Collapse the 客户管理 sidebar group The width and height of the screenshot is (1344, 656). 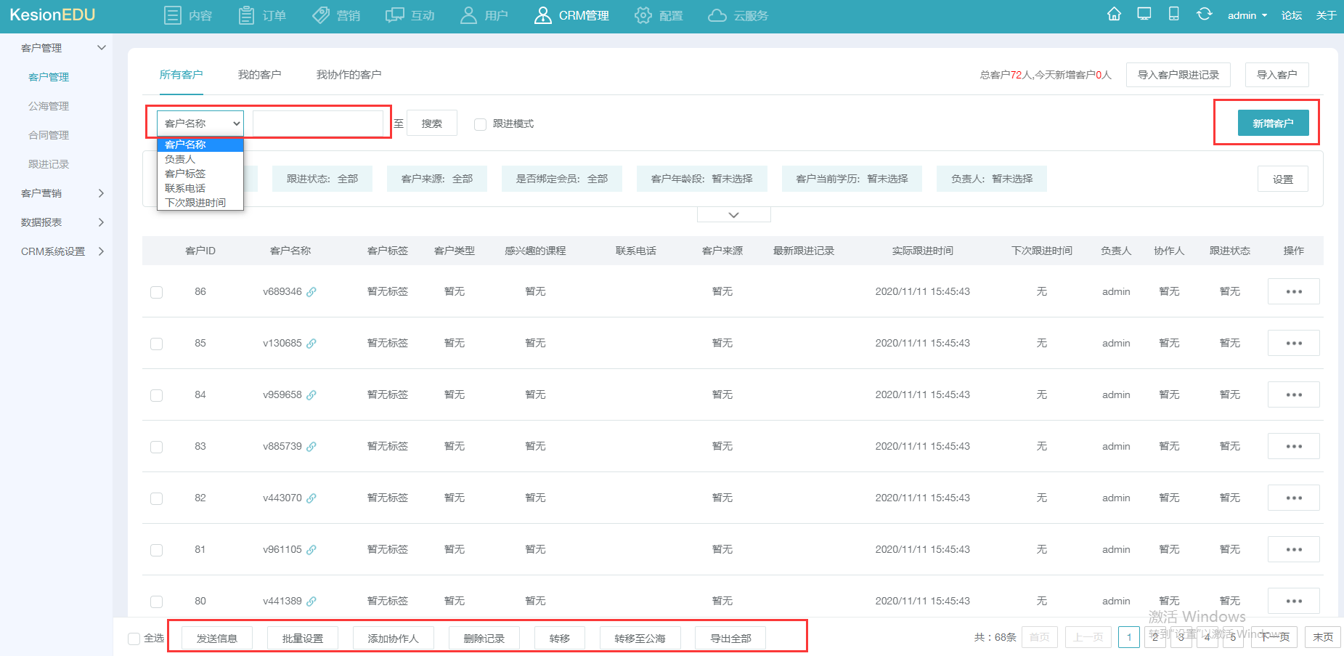(x=101, y=48)
